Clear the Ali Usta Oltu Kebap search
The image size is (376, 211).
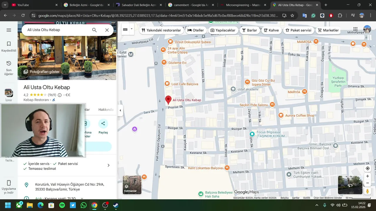(107, 30)
